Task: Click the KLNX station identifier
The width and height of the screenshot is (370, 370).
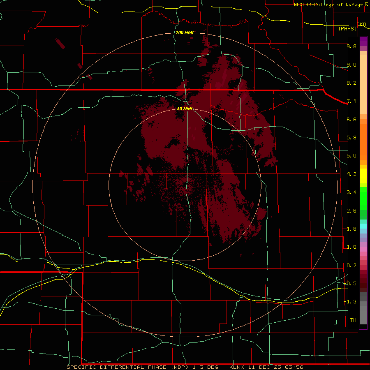Action: point(238,367)
